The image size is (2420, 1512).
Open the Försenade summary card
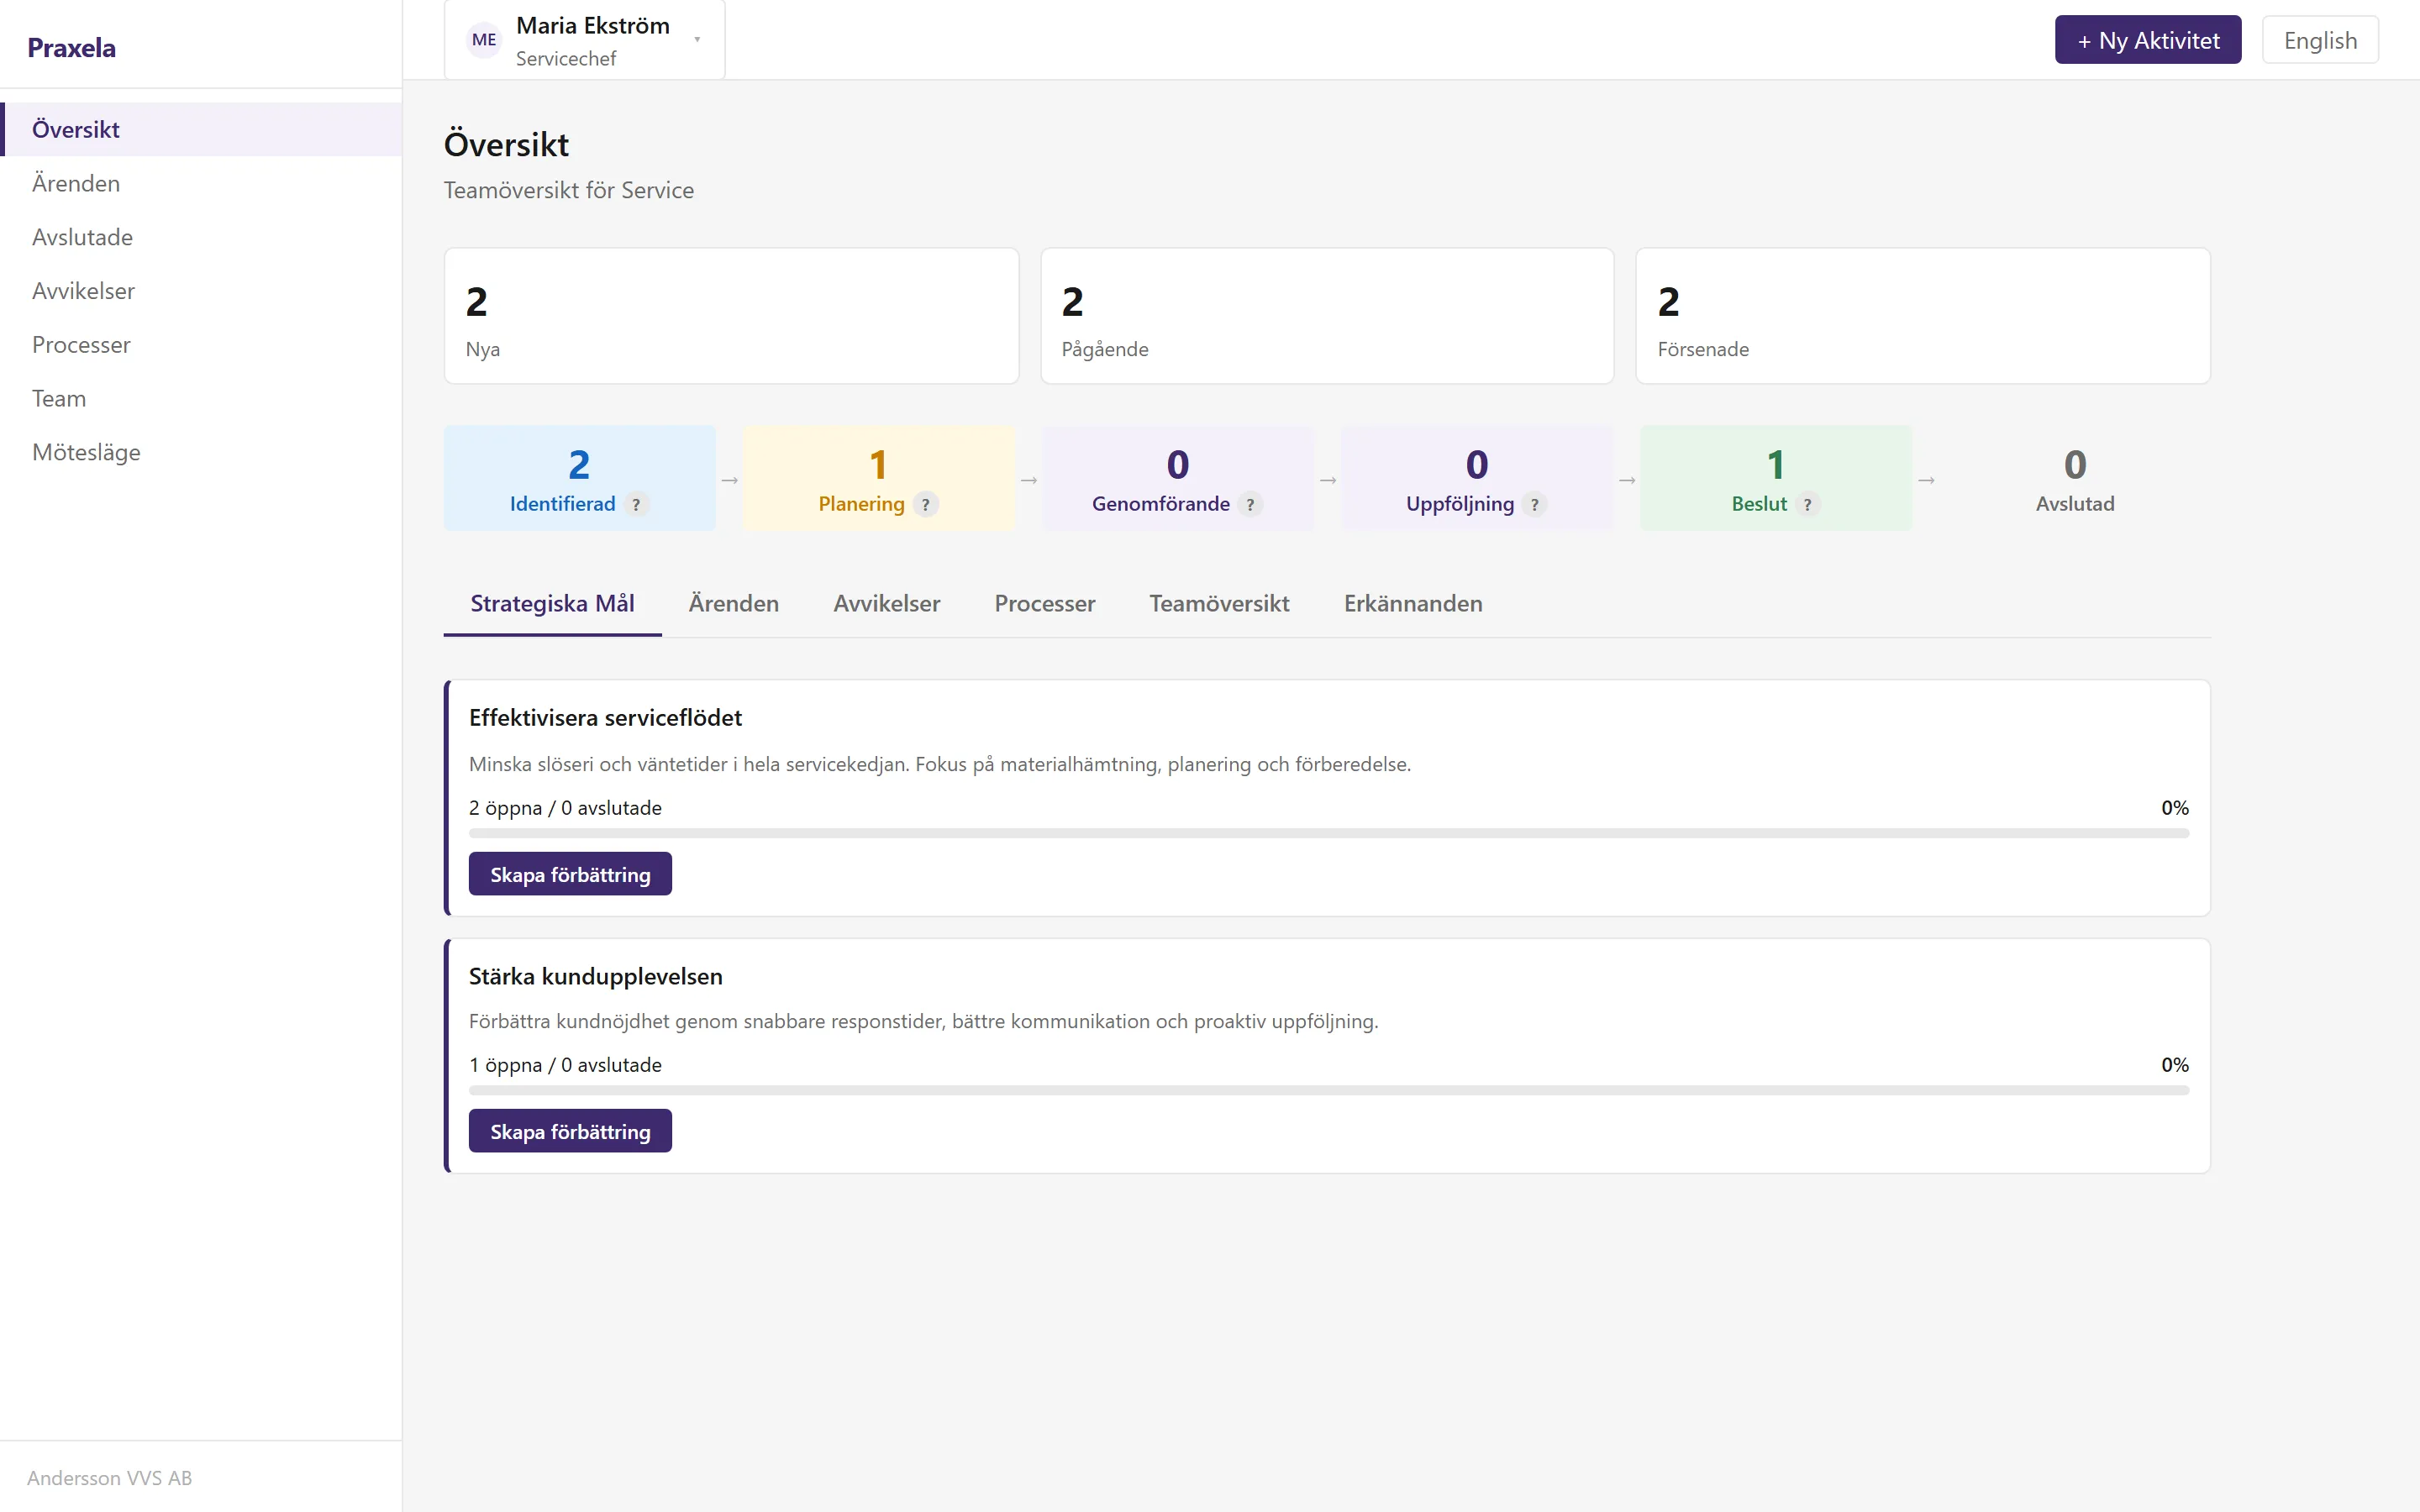[1922, 316]
